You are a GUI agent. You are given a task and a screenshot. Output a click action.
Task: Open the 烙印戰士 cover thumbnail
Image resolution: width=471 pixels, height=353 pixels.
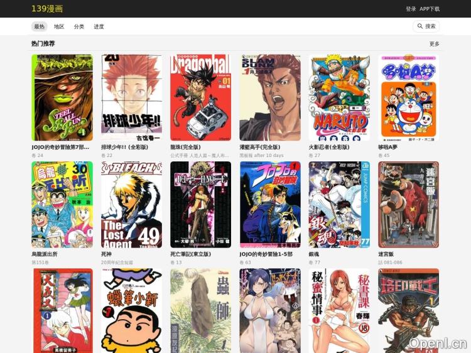pos(409,311)
